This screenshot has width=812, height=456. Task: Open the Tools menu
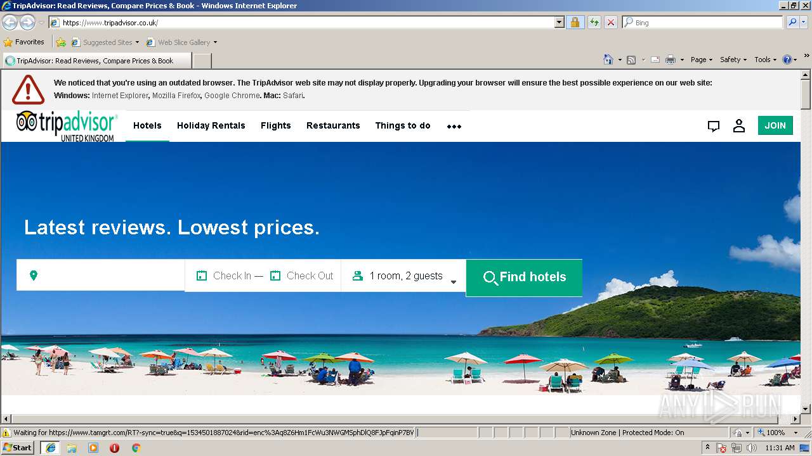(x=766, y=60)
